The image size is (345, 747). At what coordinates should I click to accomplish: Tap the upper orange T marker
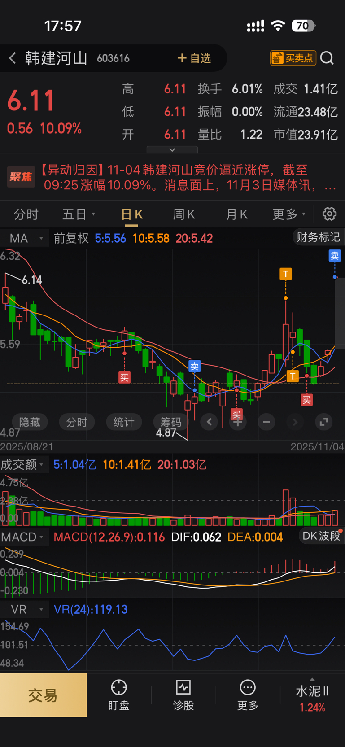[286, 274]
